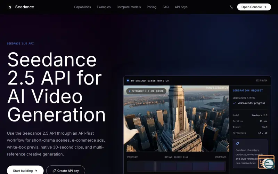Click the hero description paragraph
This screenshot has height=174, width=278.
point(56,144)
